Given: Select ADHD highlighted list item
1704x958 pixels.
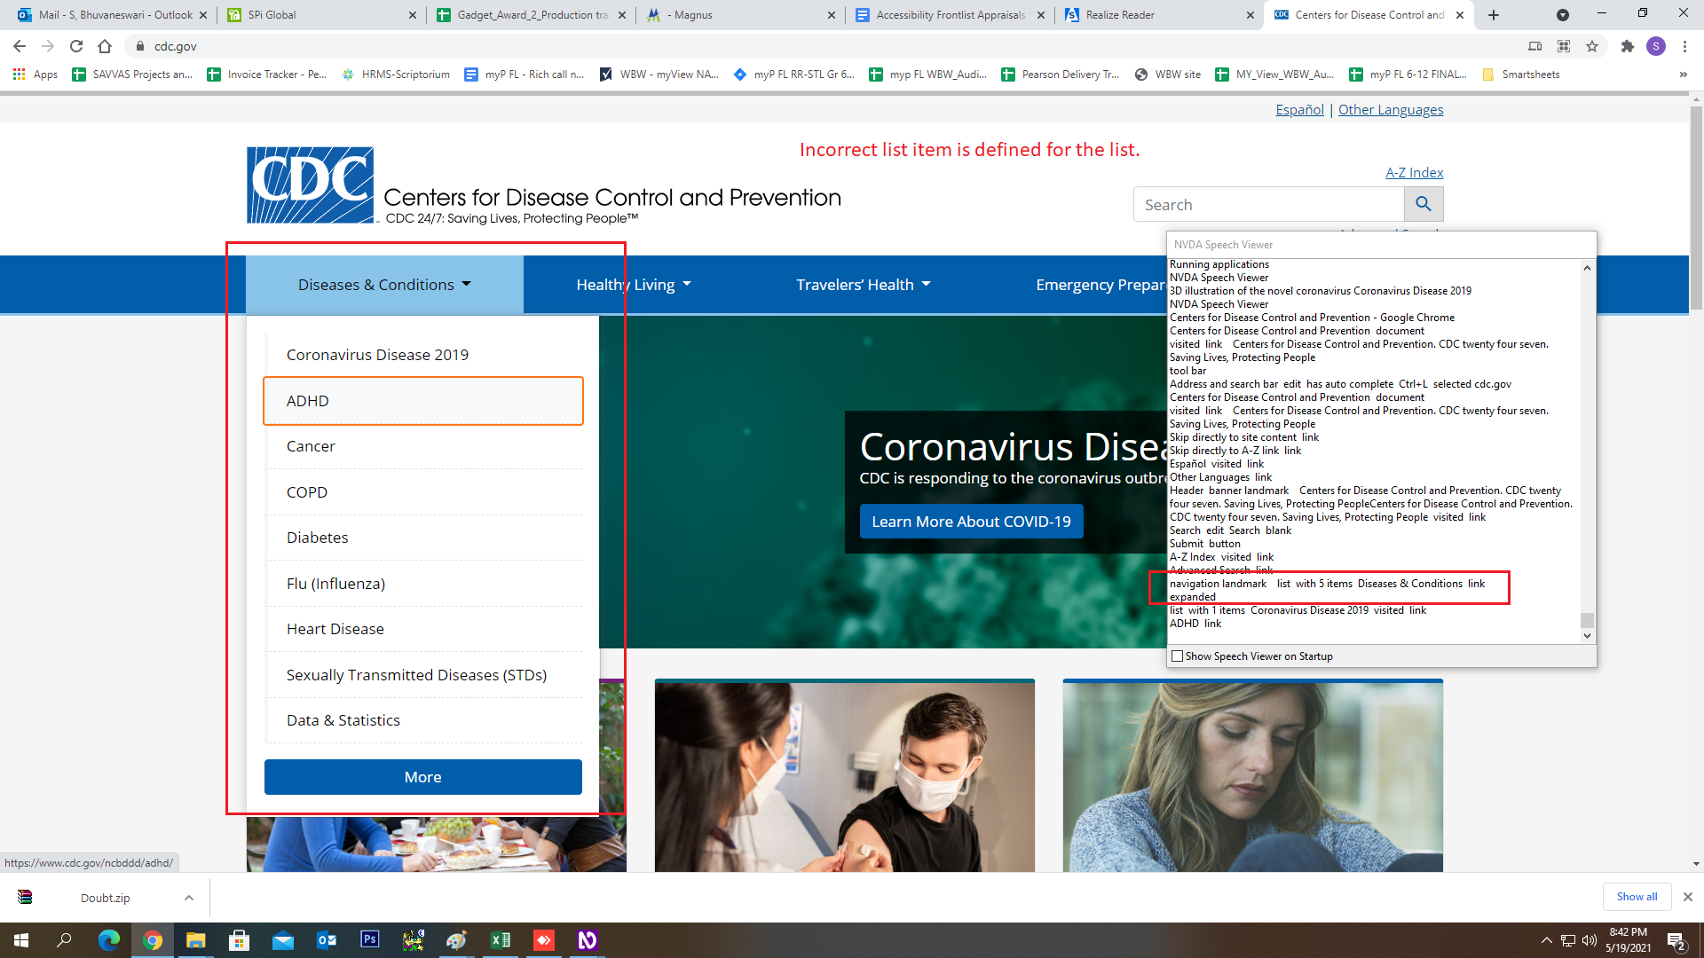Looking at the screenshot, I should click(422, 400).
